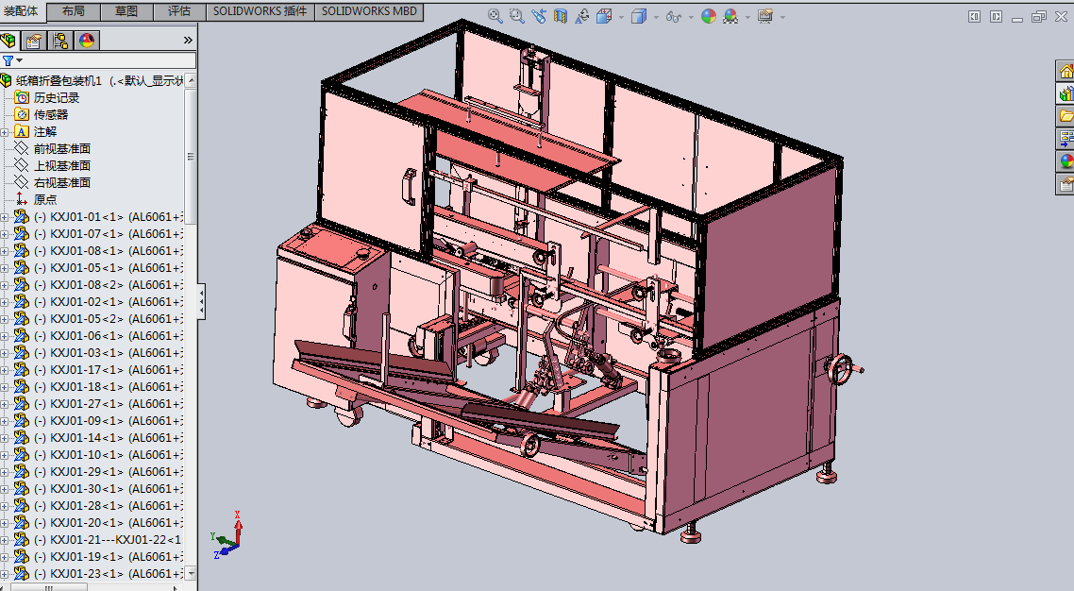Viewport: 1074px width, 591px height.
Task: Click the feature tree scrollbar down arrow
Action: point(191,573)
